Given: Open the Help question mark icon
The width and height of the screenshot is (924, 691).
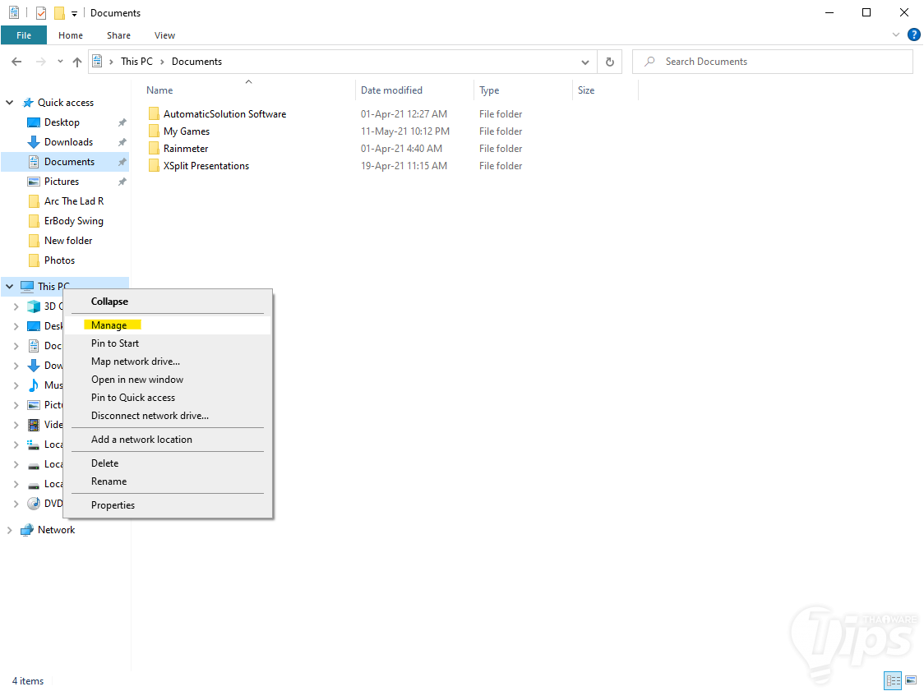Looking at the screenshot, I should [x=914, y=35].
